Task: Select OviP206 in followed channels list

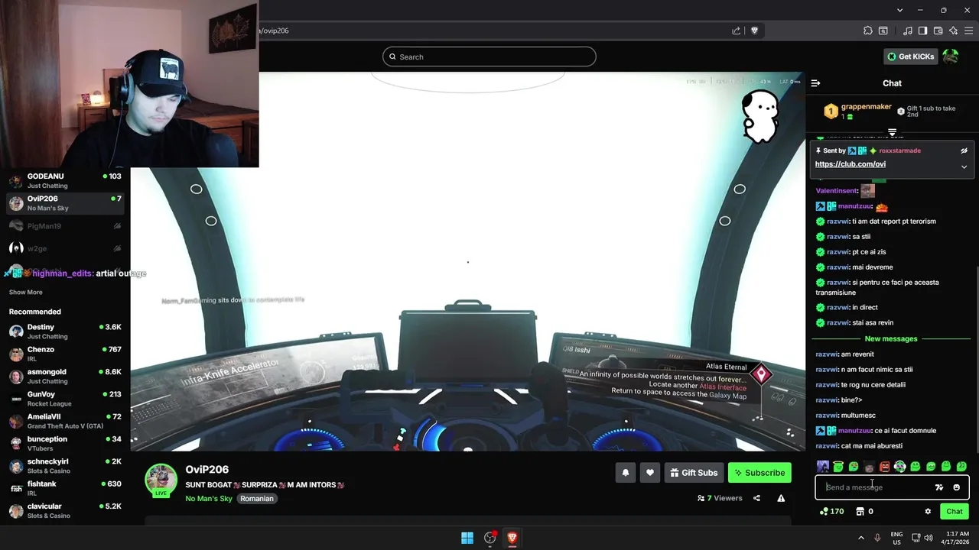Action: pyautogui.click(x=65, y=203)
